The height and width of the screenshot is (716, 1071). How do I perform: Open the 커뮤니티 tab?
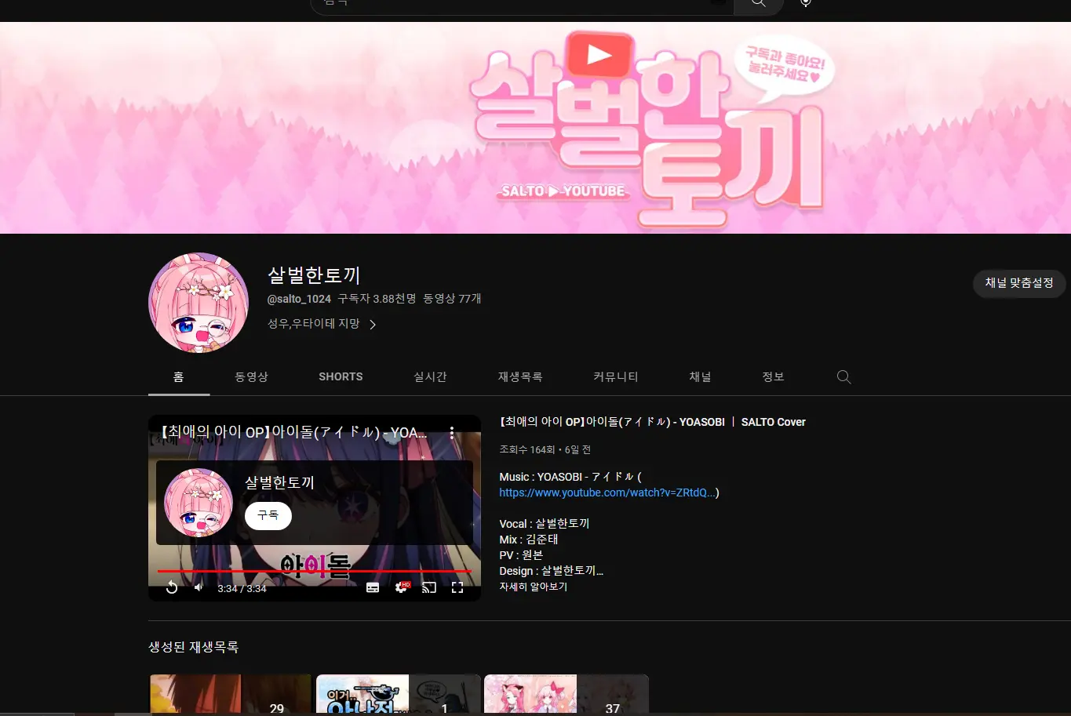[x=615, y=376]
